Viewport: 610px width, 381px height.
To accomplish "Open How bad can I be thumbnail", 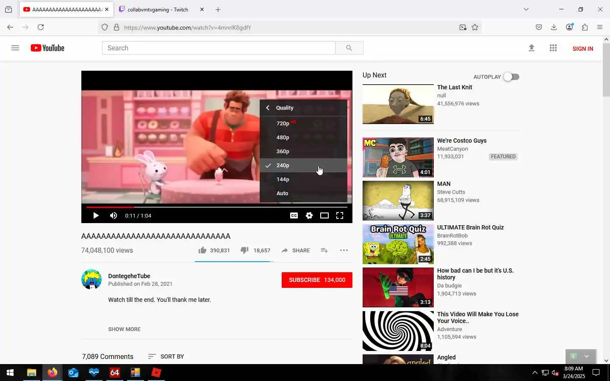I will click(x=398, y=287).
